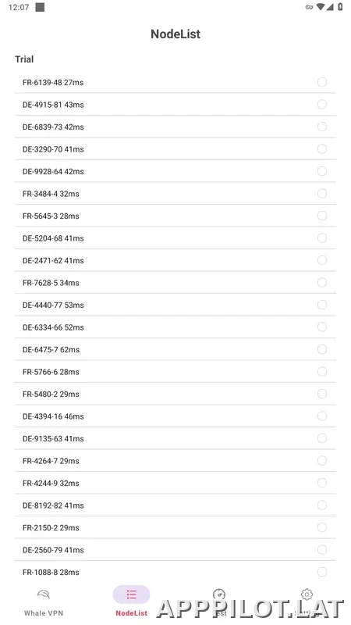Tap the NodeList list icon
Viewport: 351px width, 625px height.
131,595
